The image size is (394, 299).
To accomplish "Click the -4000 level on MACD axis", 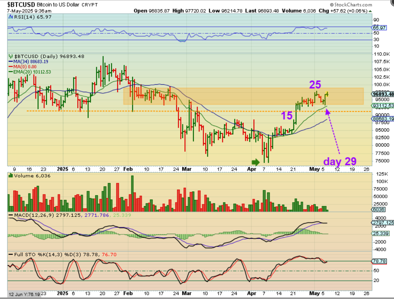I will (x=380, y=249).
